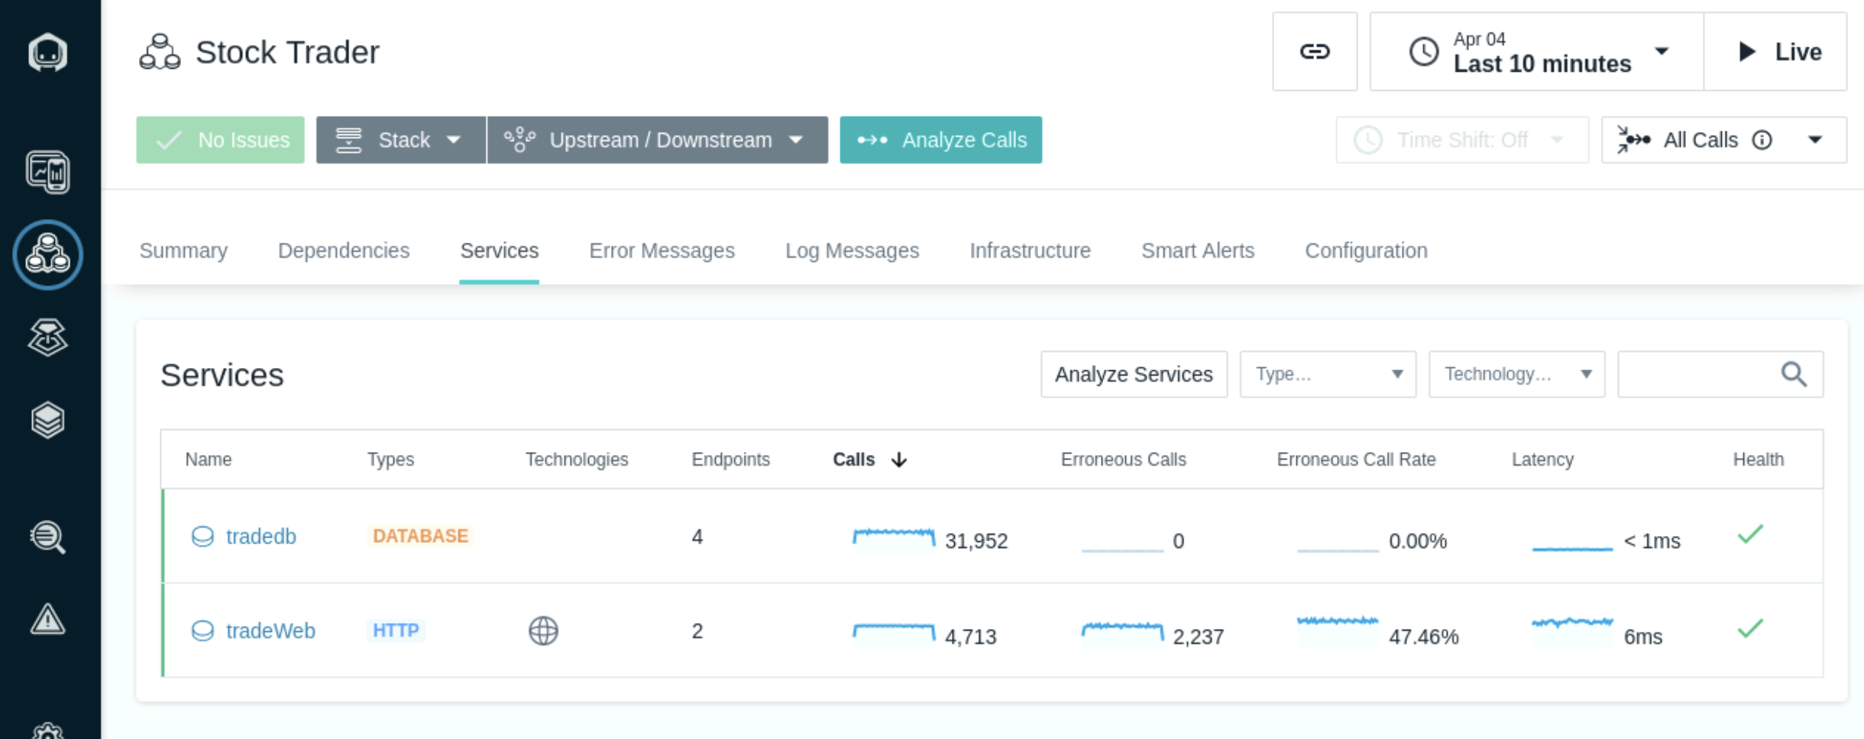Switch to the Dependencies tab

[x=344, y=250]
